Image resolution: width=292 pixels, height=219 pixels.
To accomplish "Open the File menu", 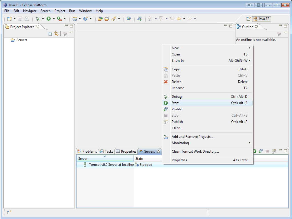I will click(7, 11).
